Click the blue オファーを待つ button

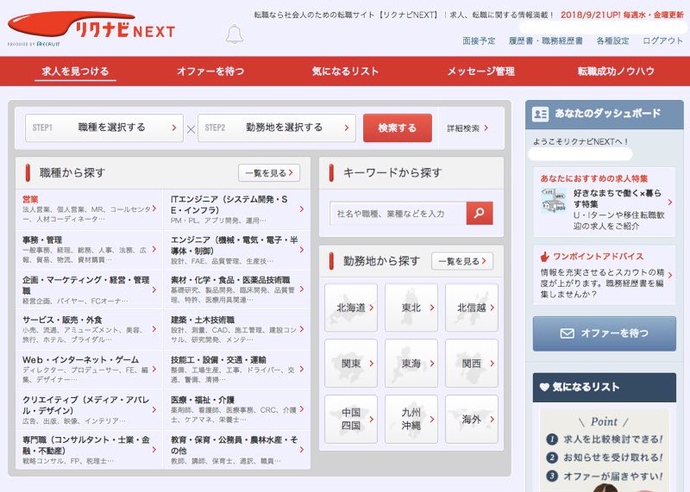(x=605, y=333)
